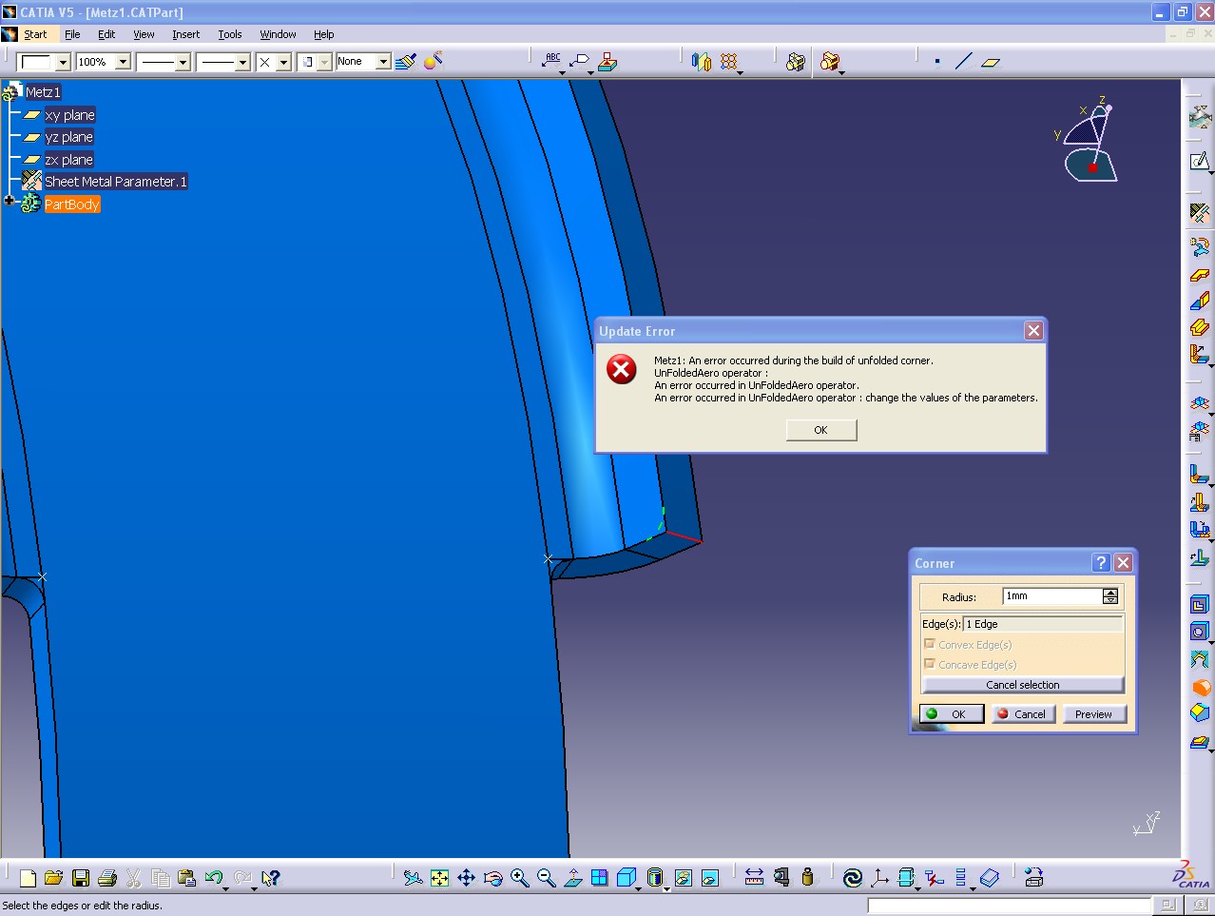
Task: Open the Tools menu
Action: (230, 34)
